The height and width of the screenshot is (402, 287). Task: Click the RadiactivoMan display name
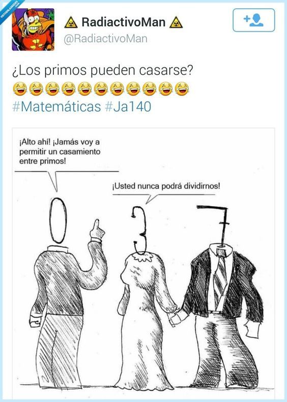tap(124, 22)
